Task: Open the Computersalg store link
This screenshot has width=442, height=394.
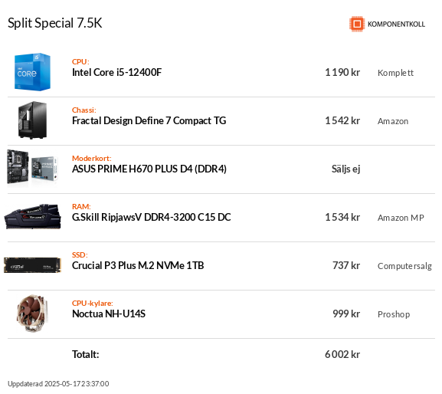Action: pyautogui.click(x=404, y=266)
